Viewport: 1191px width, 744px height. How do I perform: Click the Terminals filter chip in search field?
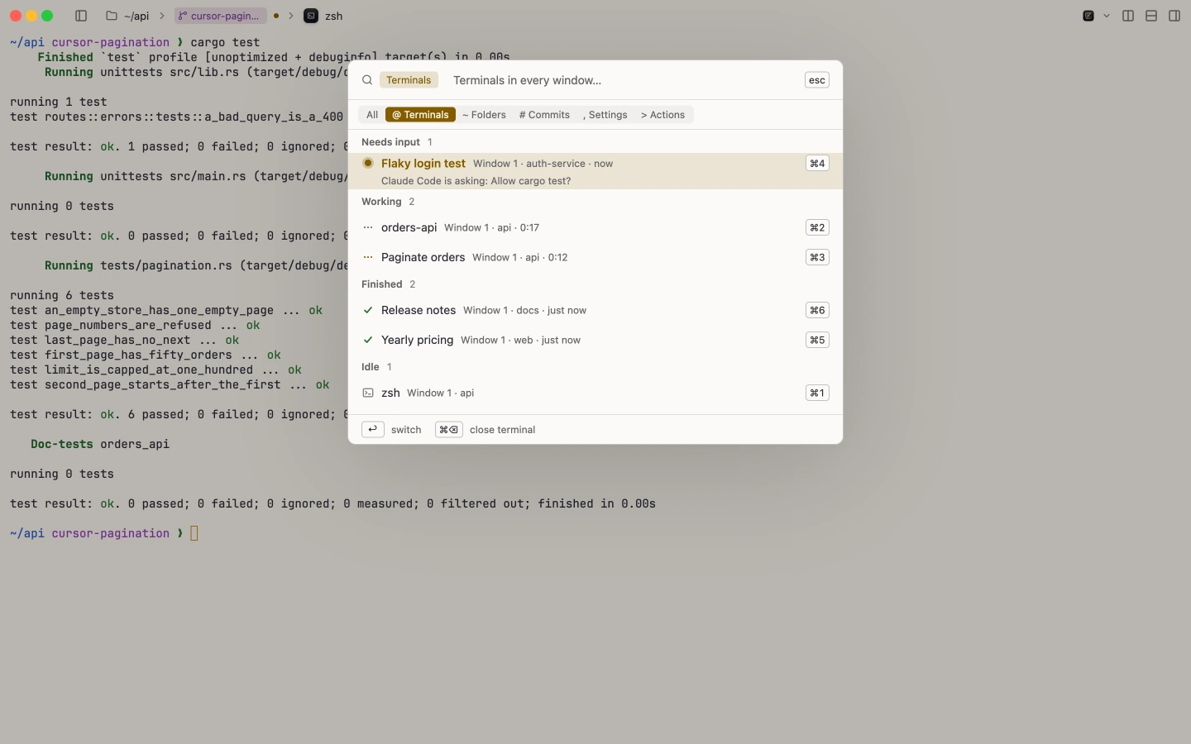pyautogui.click(x=409, y=80)
